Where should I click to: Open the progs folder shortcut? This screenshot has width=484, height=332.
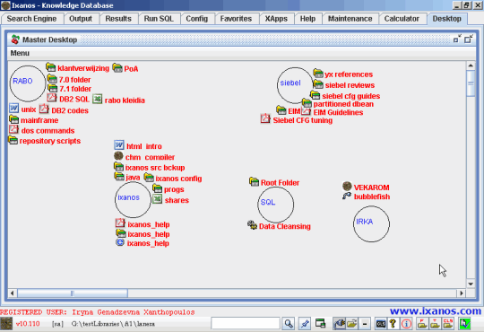[x=169, y=188]
